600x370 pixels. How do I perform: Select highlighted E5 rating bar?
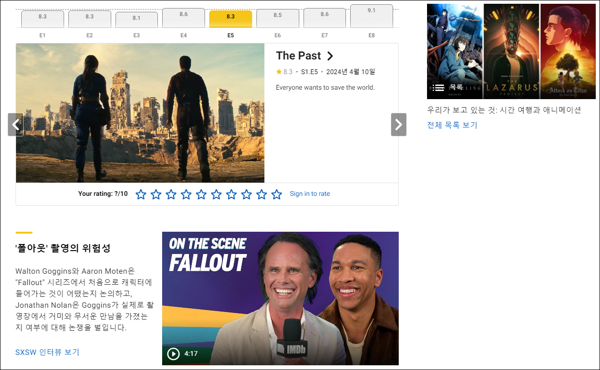pyautogui.click(x=230, y=19)
